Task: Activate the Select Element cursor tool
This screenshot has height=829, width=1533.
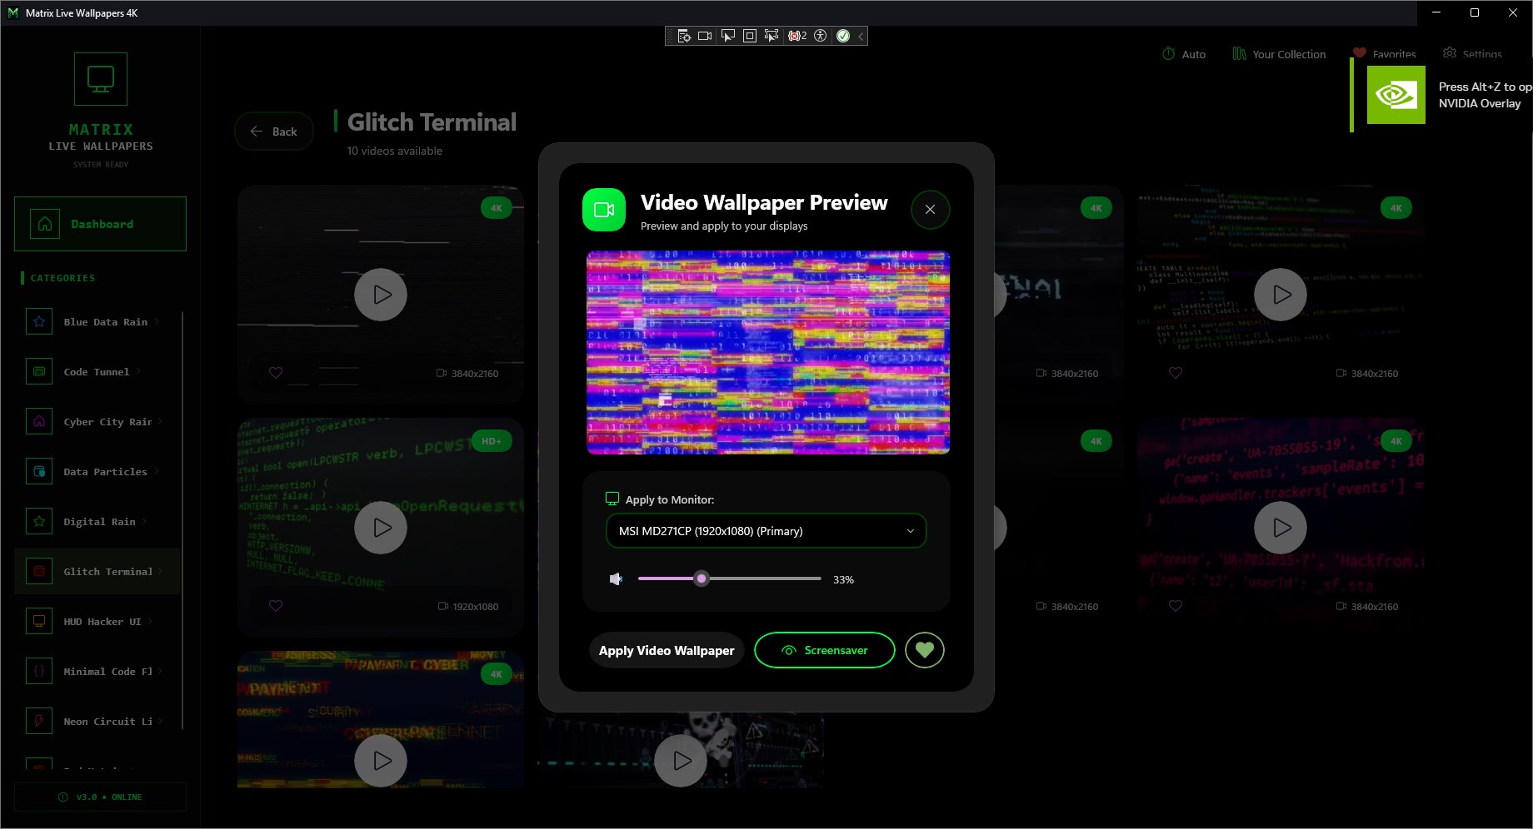Action: pos(727,36)
